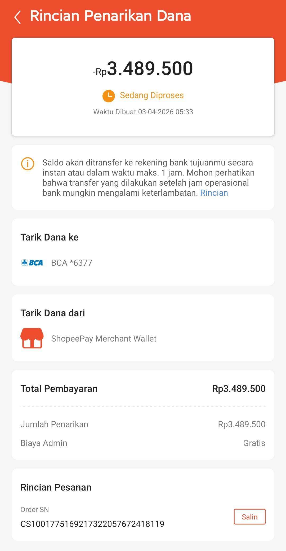Screen dimensions: 286x551
Task: Open the Rincian link in notice
Action: pos(214,193)
